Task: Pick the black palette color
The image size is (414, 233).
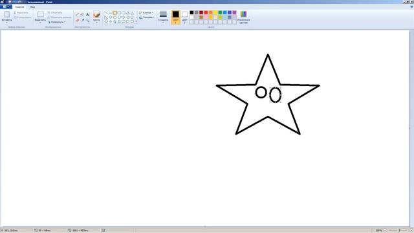Action: click(x=191, y=12)
